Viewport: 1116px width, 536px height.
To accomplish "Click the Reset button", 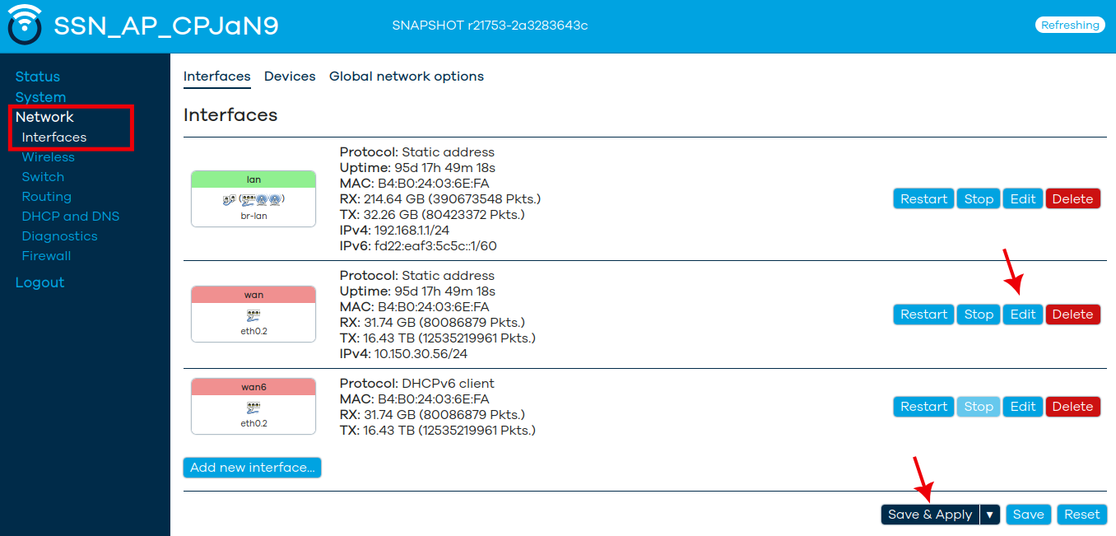I will coord(1081,515).
